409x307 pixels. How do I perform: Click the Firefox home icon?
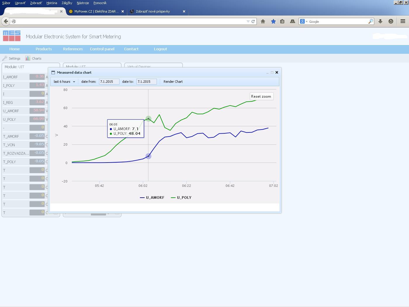(263, 21)
